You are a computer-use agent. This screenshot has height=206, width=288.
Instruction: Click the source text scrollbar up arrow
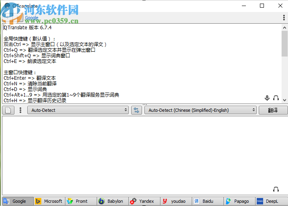pos(284,28)
